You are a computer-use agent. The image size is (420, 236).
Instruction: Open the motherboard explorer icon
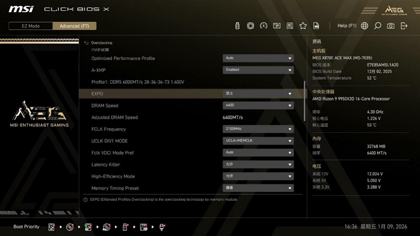290,26
